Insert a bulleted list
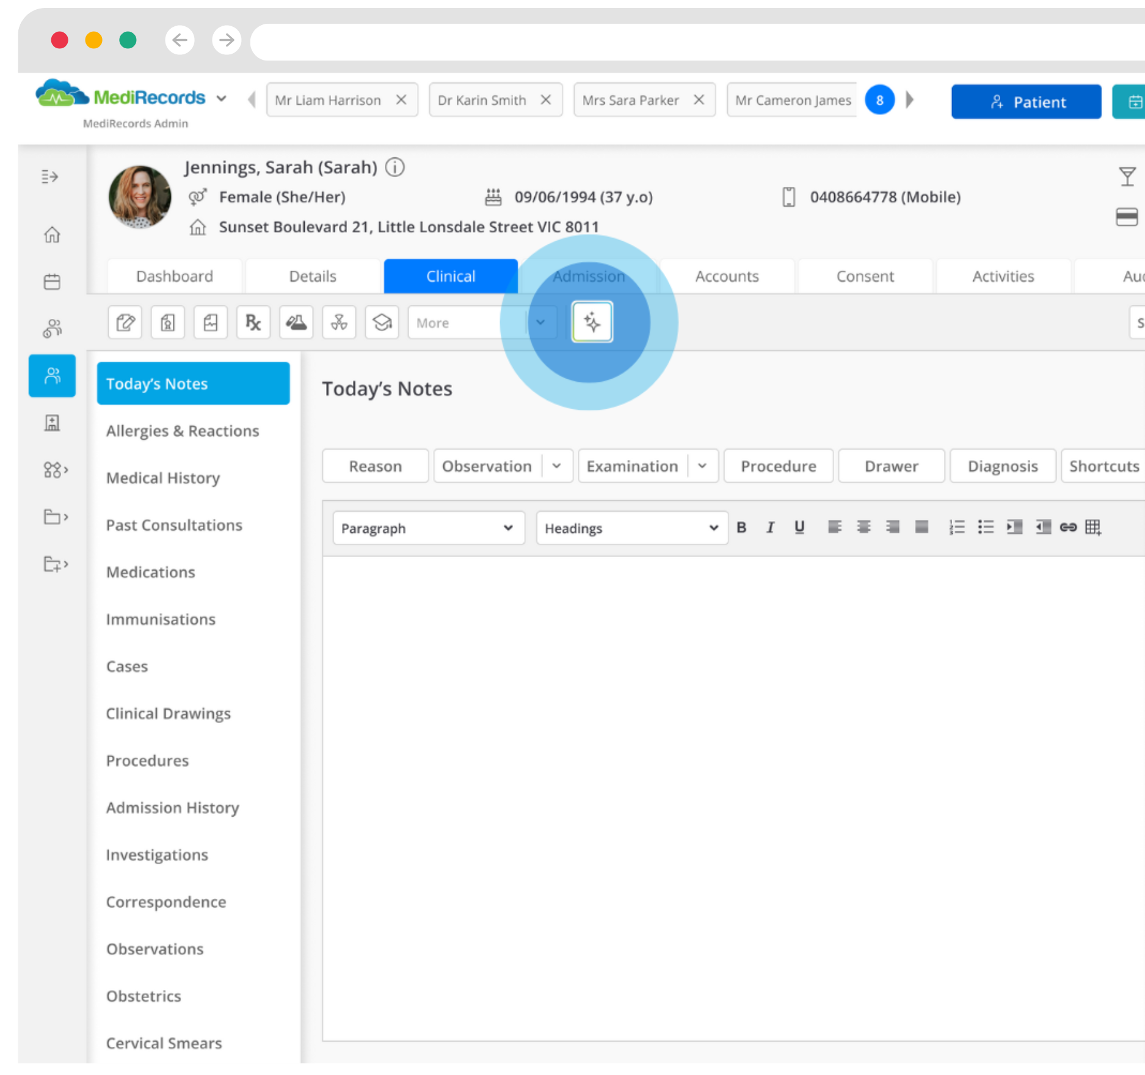Viewport: 1145px width, 1075px height. [986, 527]
